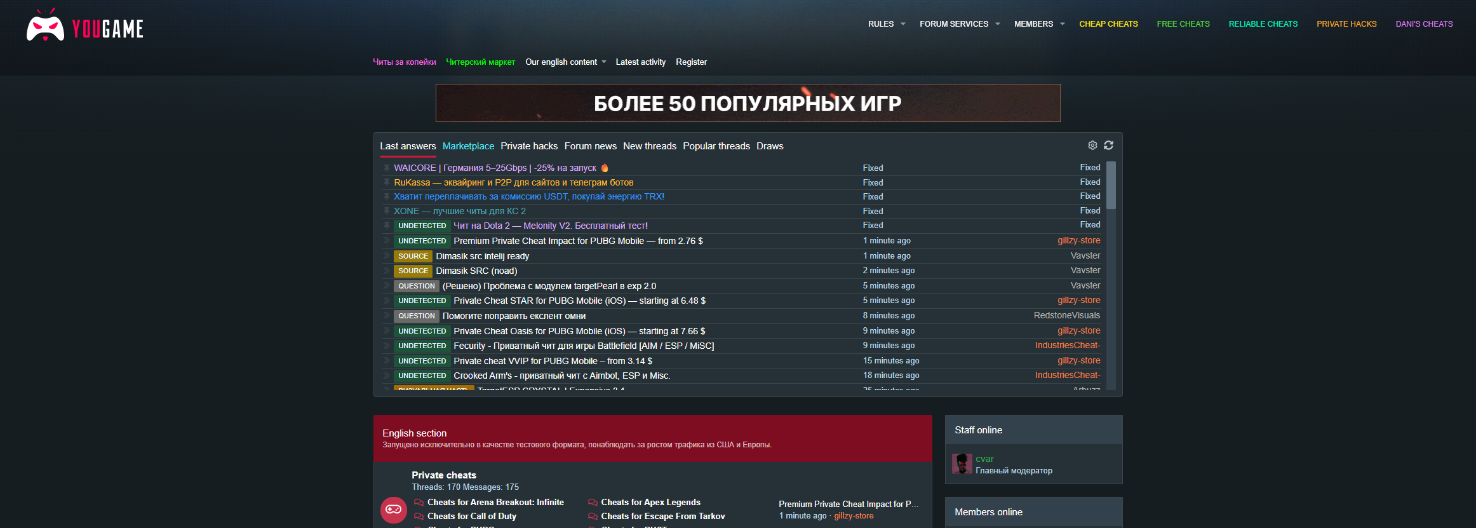Open the Чит на Dota 2 Melonity thread

551,226
